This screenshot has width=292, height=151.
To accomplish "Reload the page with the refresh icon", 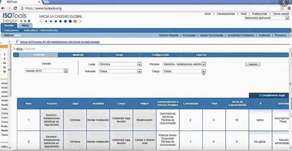I will click(x=16, y=8).
